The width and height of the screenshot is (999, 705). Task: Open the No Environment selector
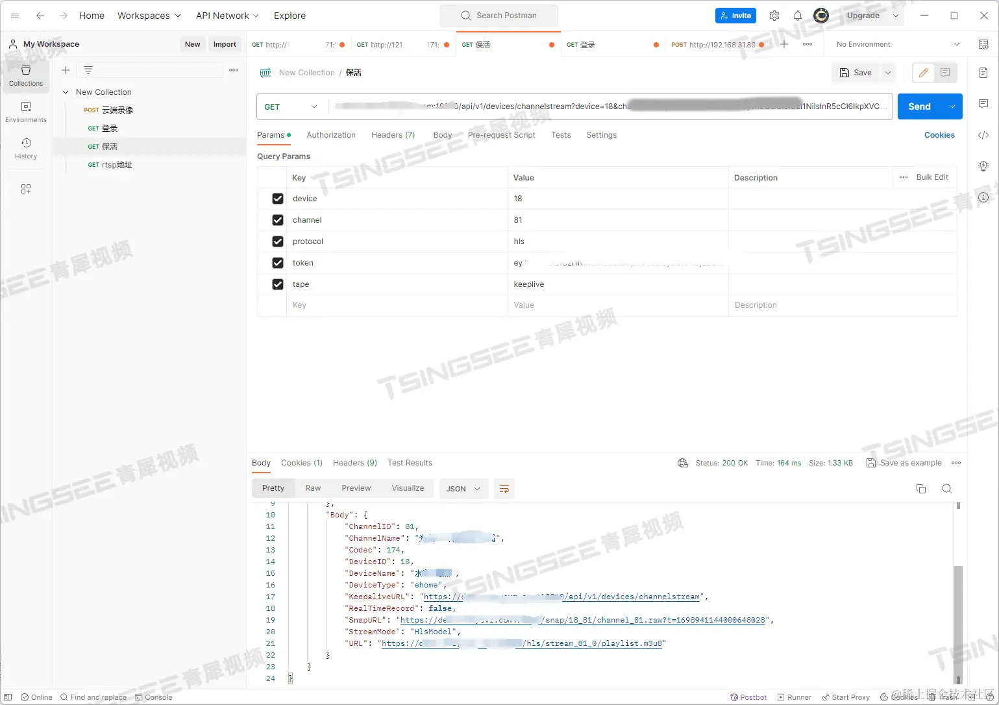tap(898, 44)
